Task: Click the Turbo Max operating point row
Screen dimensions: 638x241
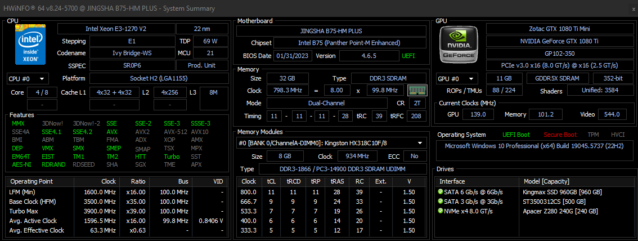Action: tap(117, 211)
